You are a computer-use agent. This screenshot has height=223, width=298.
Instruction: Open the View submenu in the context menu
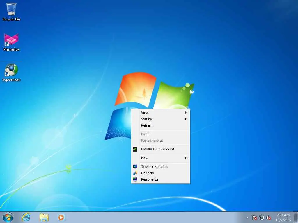click(160, 112)
